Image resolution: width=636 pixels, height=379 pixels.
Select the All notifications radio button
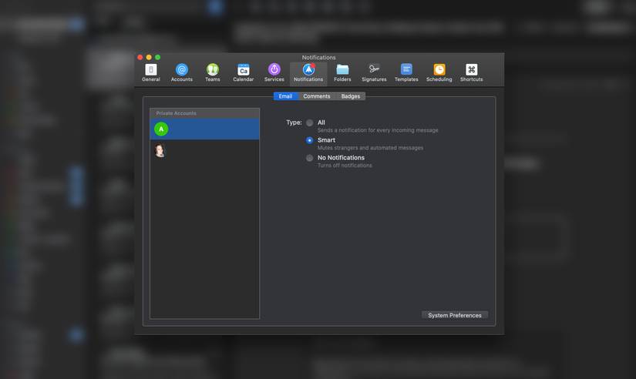tap(309, 122)
